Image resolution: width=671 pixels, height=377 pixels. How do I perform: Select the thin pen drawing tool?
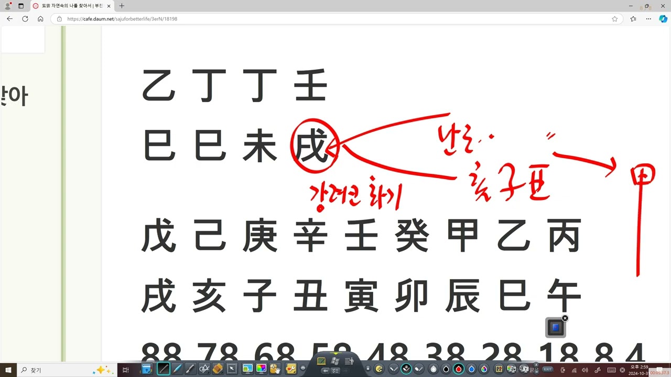point(164,369)
